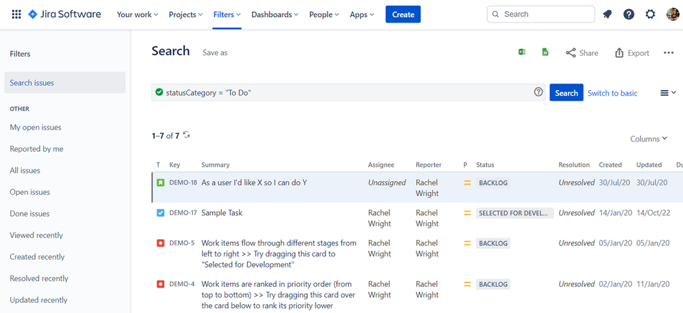Open the list view layout dropdown
Viewport: 683px width, 313px height.
point(668,92)
